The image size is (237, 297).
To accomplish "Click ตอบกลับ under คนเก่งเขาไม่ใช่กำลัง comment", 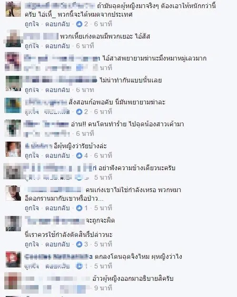I will 58,208.
